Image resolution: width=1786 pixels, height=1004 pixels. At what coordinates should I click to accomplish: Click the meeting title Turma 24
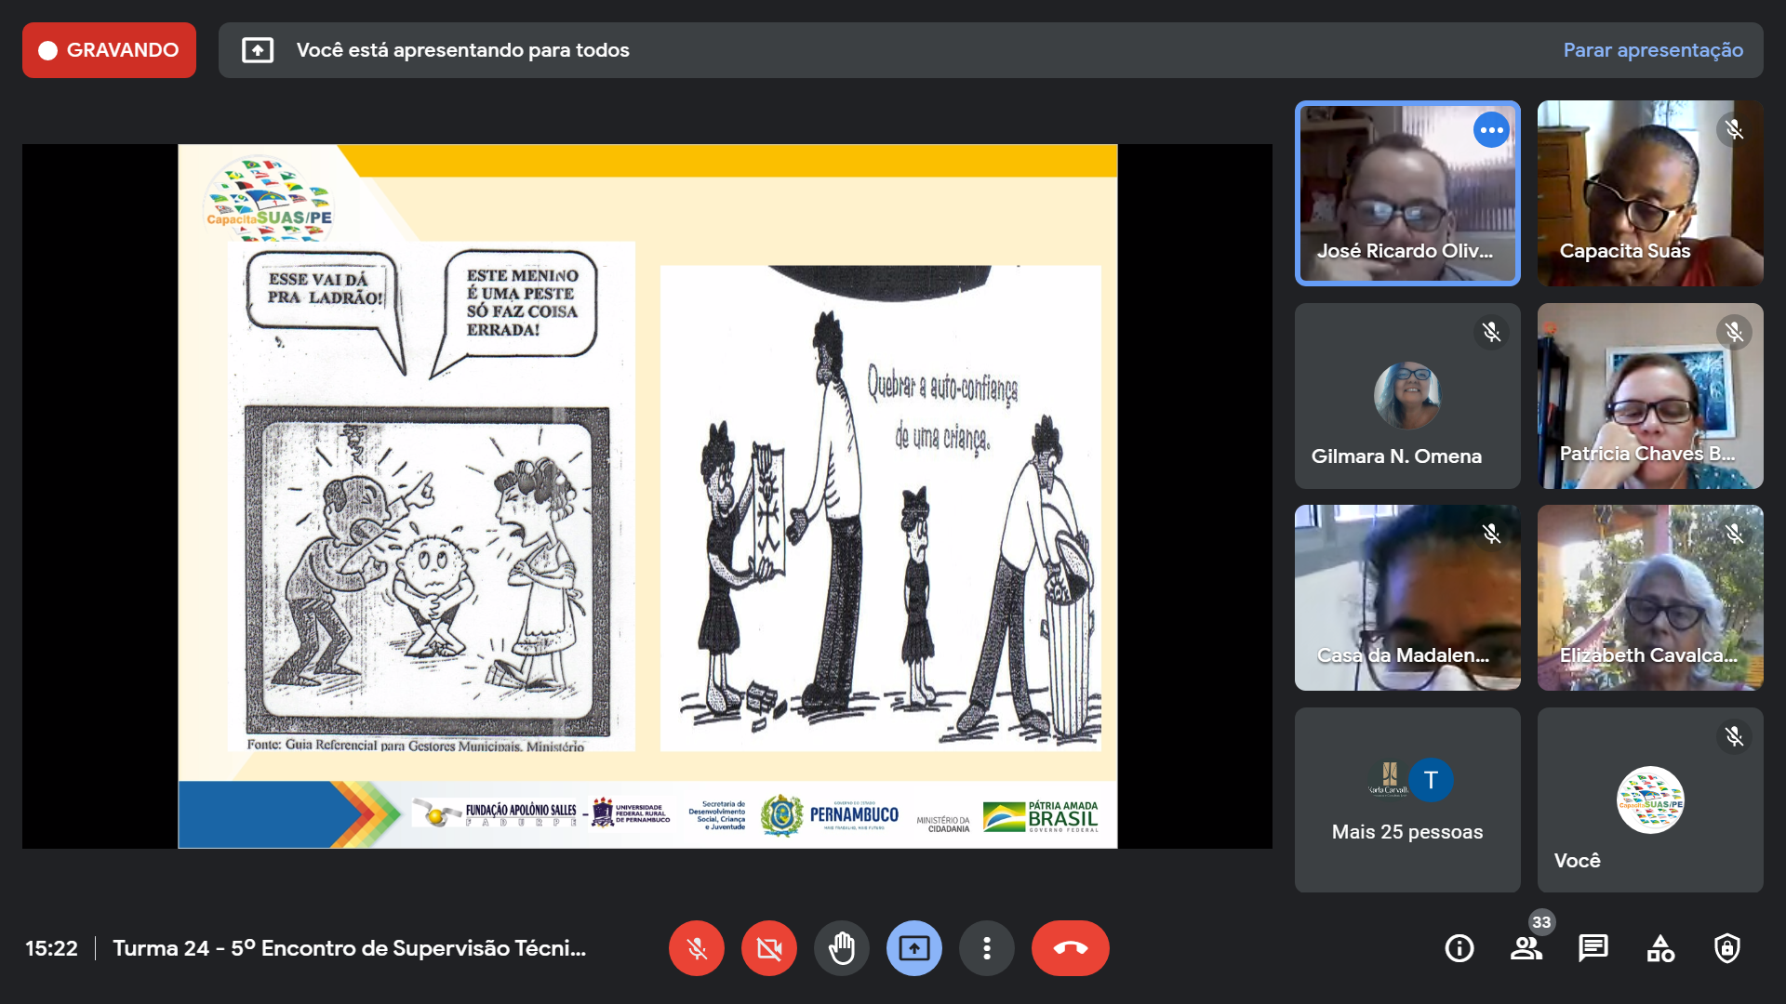coord(349,948)
